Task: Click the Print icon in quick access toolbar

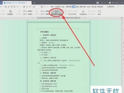Action: pyautogui.click(x=11, y=7)
